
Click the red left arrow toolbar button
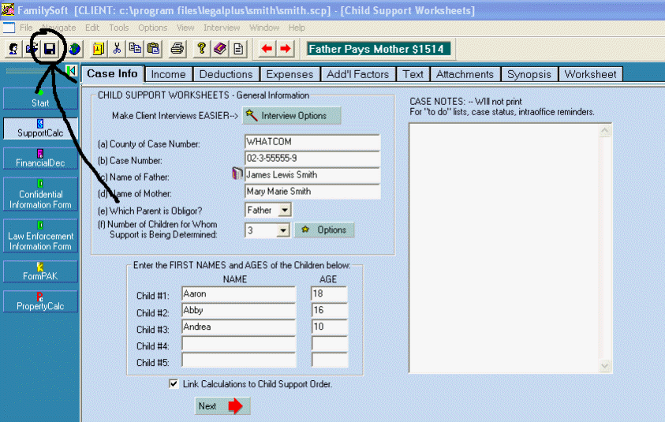click(267, 49)
